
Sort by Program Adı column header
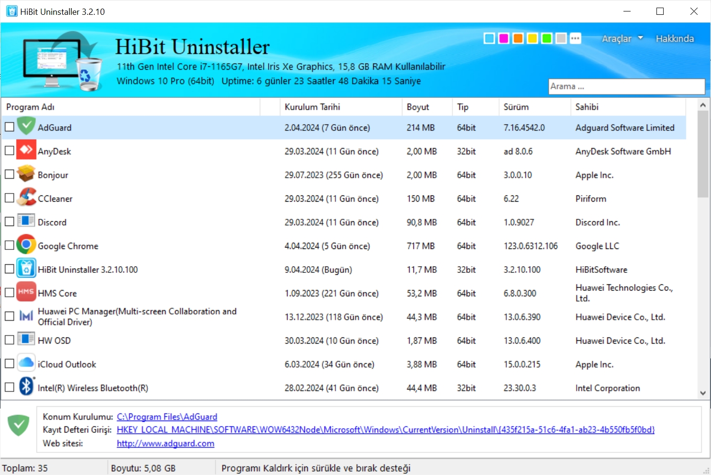pyautogui.click(x=131, y=107)
